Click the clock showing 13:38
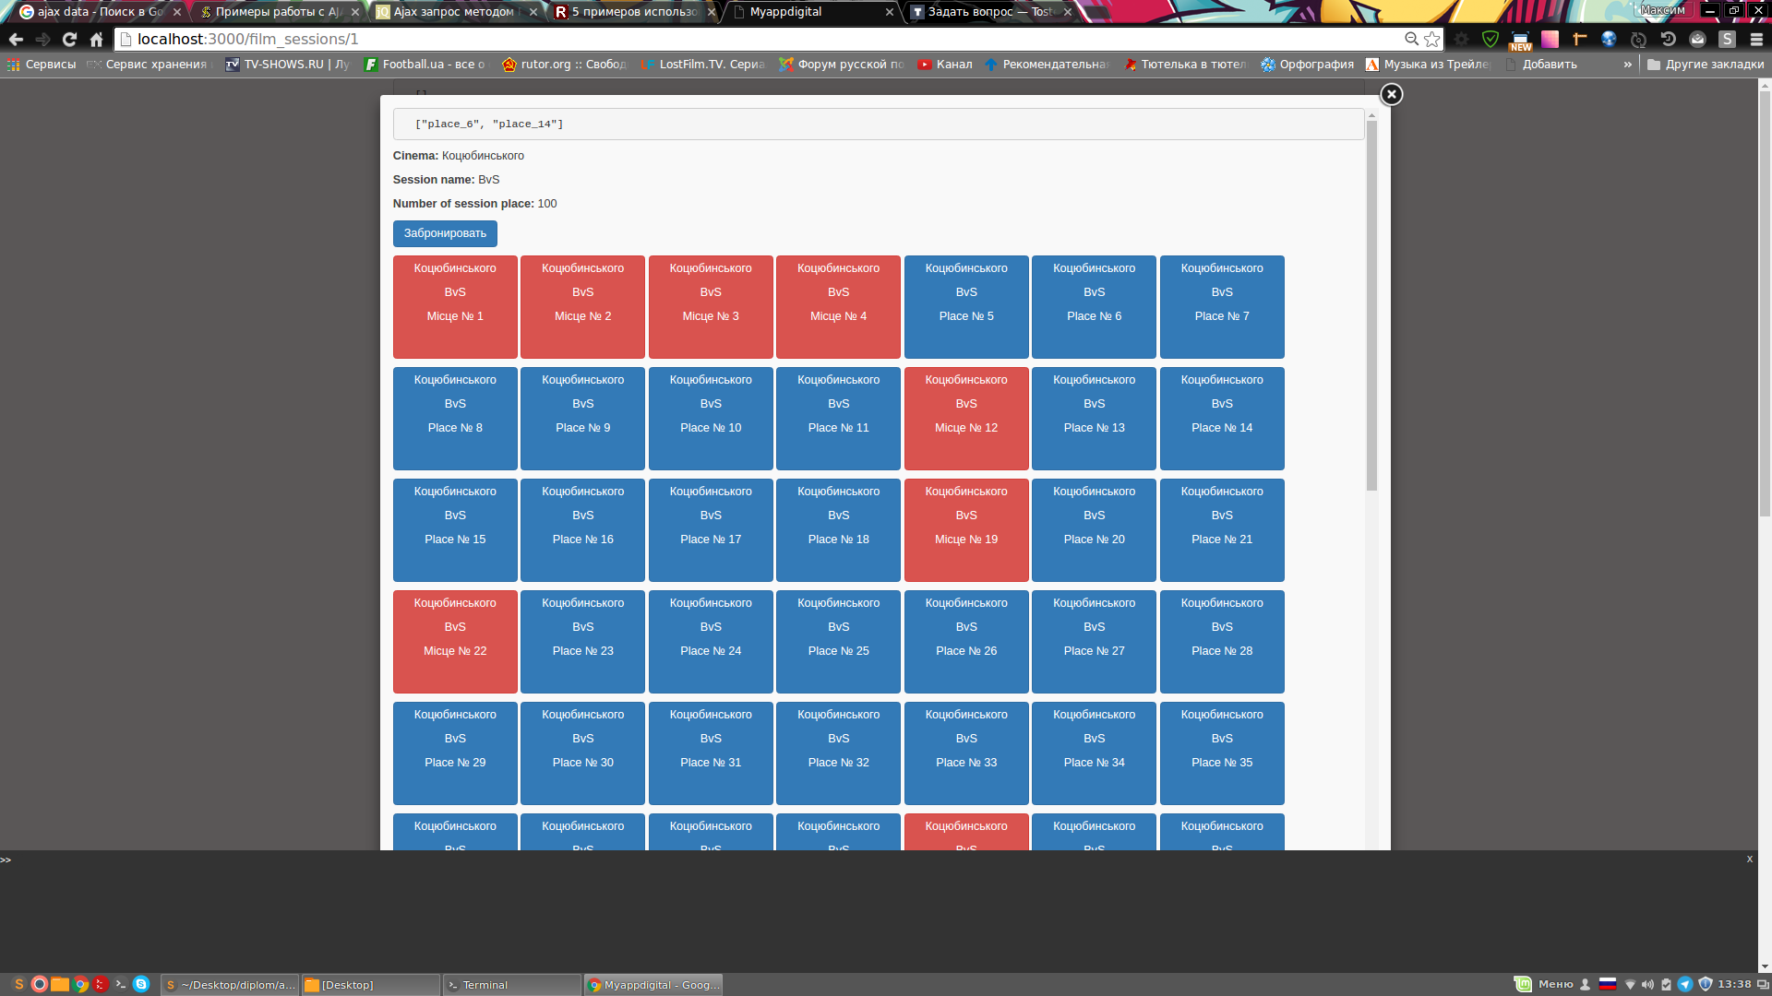Image resolution: width=1772 pixels, height=996 pixels. pyautogui.click(x=1734, y=984)
